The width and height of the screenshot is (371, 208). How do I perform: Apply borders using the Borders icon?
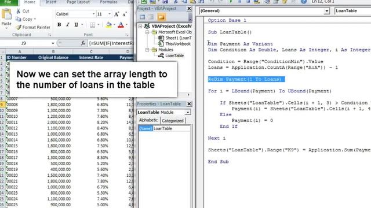[93, 25]
